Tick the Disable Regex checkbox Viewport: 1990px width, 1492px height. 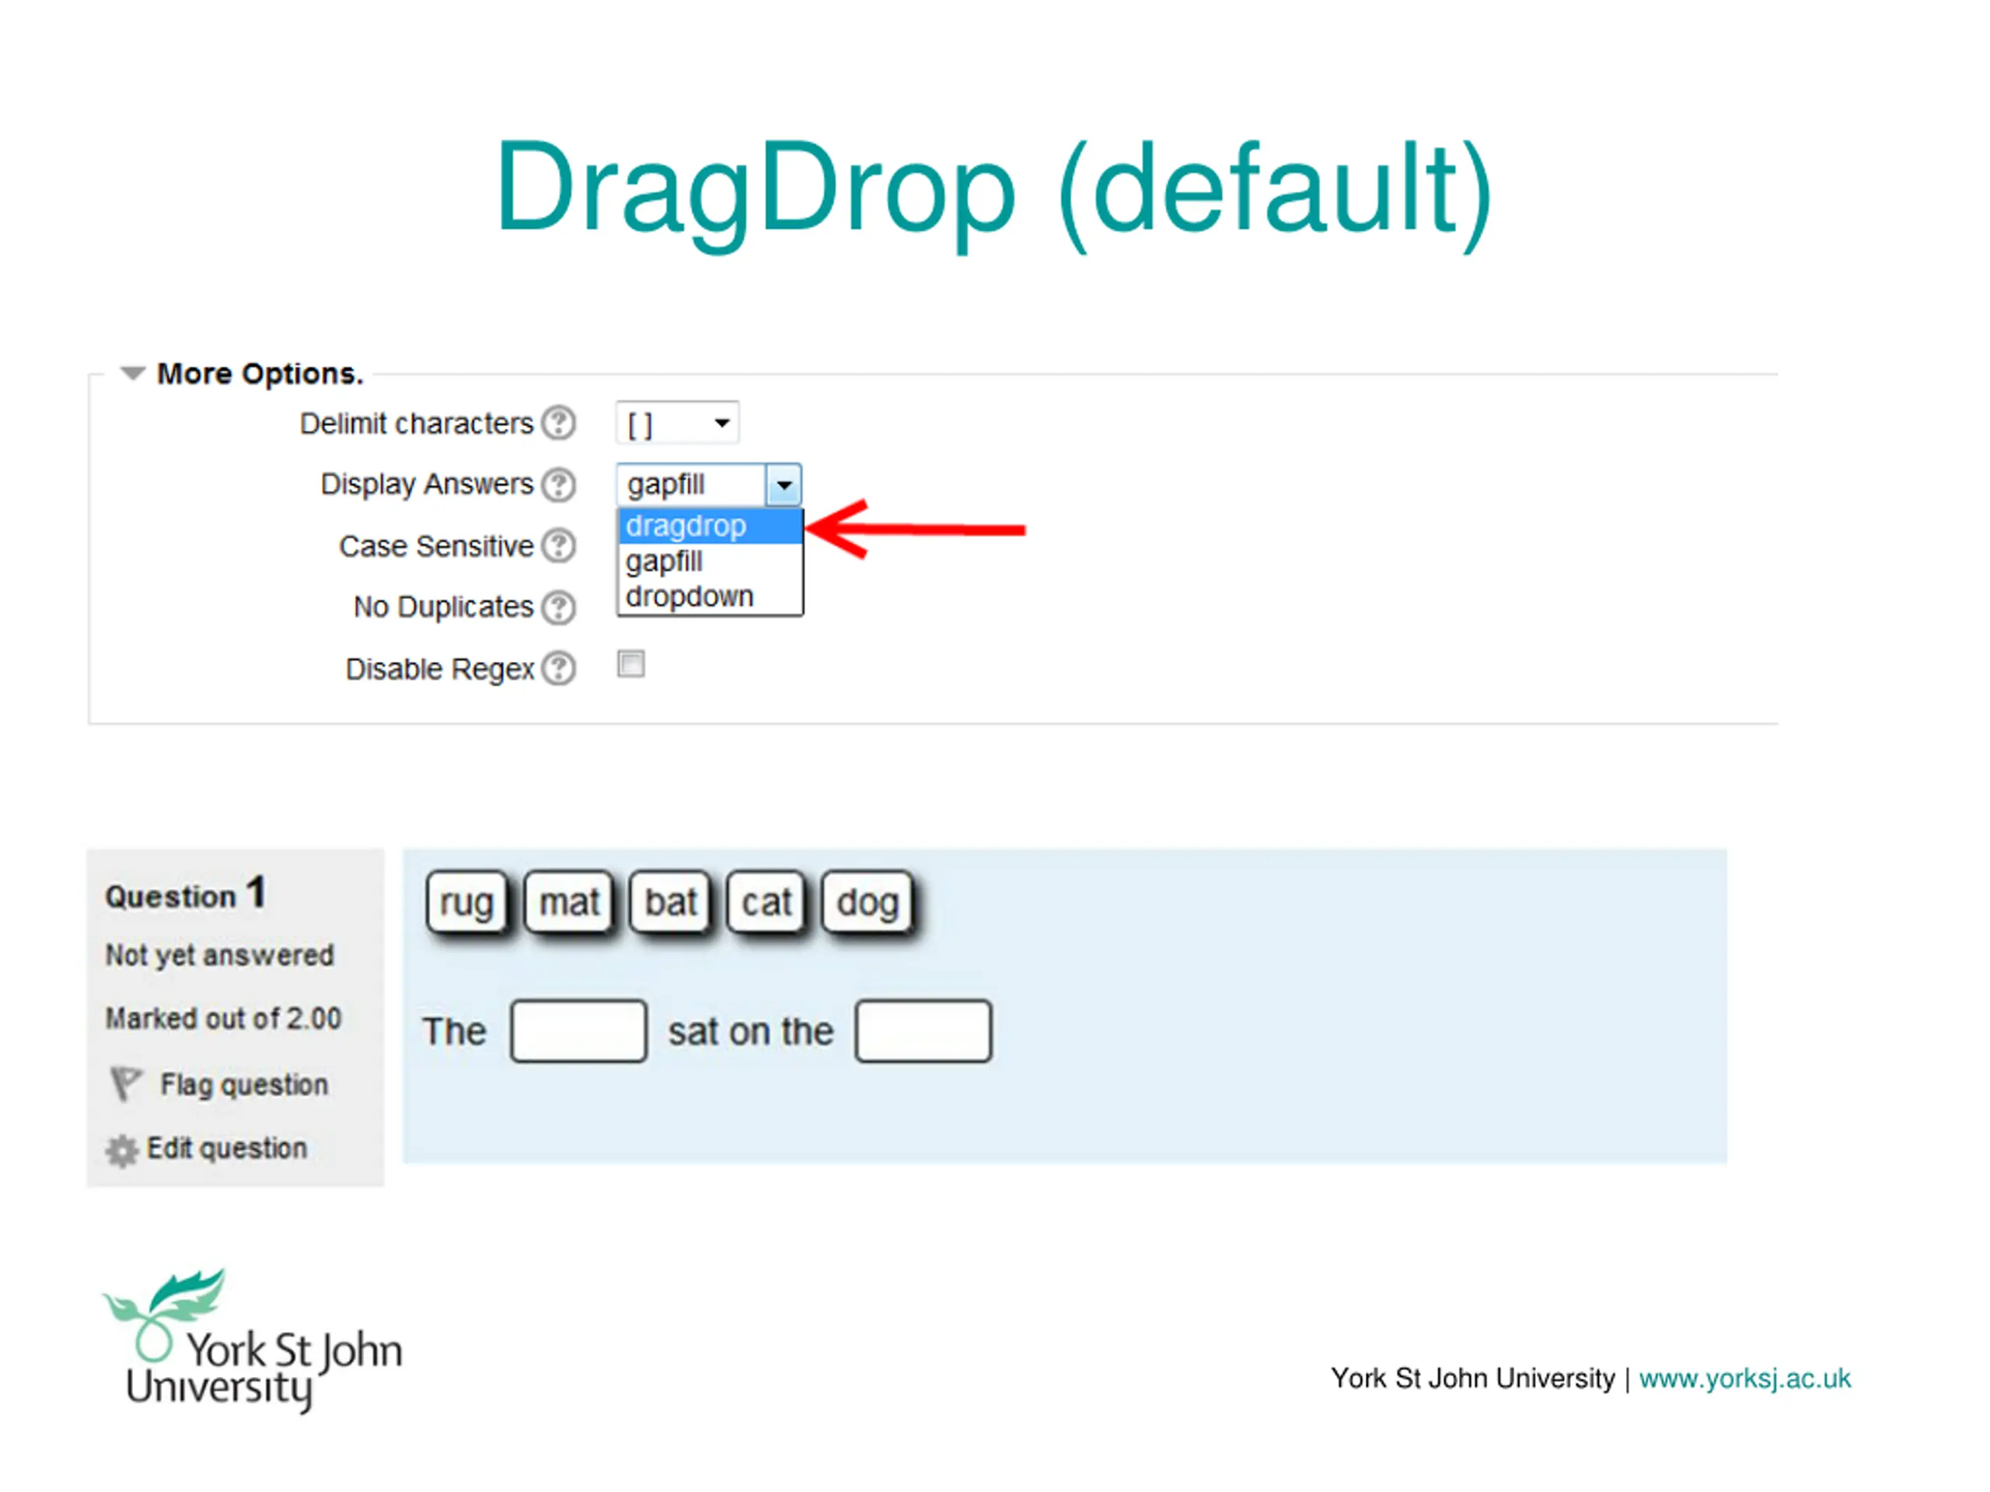click(x=630, y=664)
